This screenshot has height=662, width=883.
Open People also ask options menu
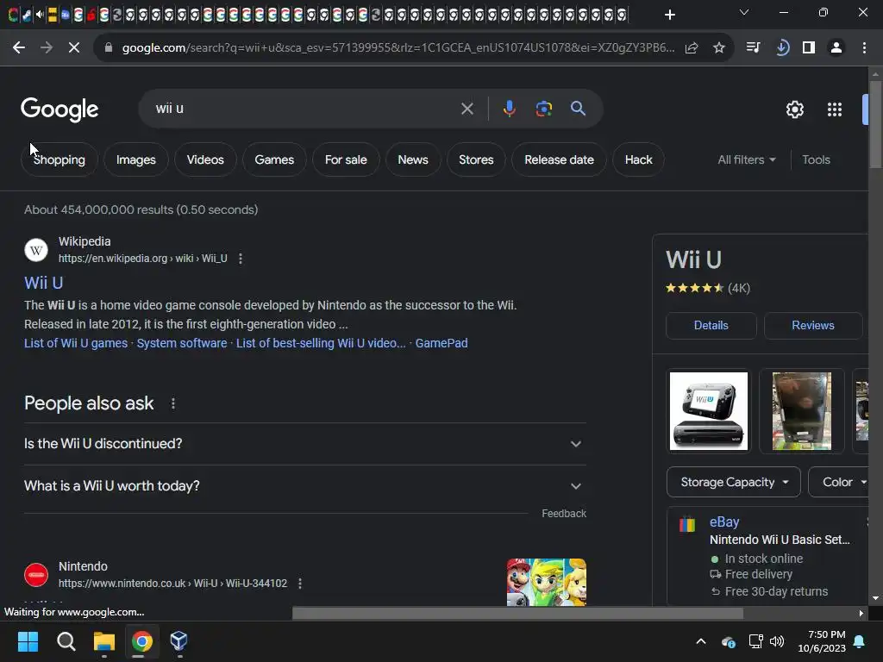pyautogui.click(x=172, y=403)
